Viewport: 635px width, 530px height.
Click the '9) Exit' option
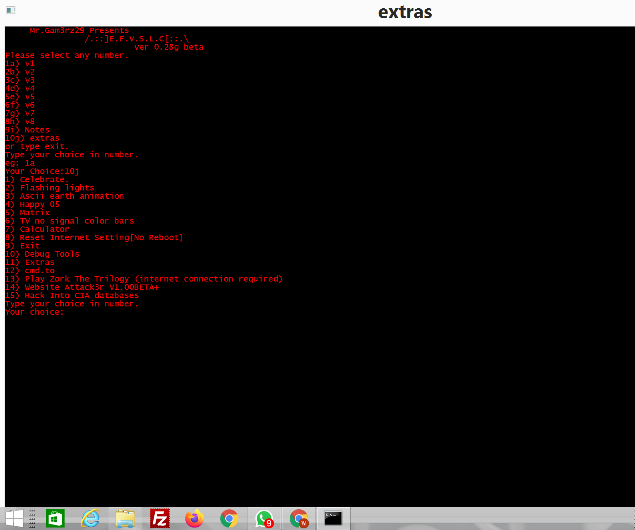[22, 246]
